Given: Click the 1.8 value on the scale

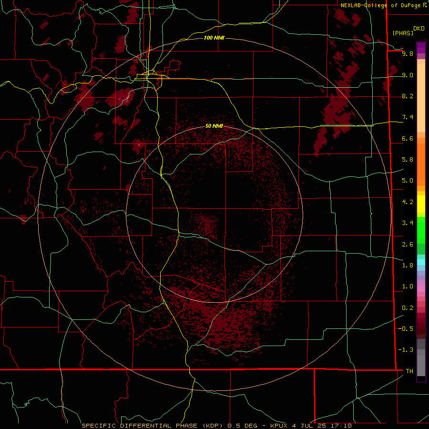Looking at the screenshot, I should pyautogui.click(x=408, y=266).
